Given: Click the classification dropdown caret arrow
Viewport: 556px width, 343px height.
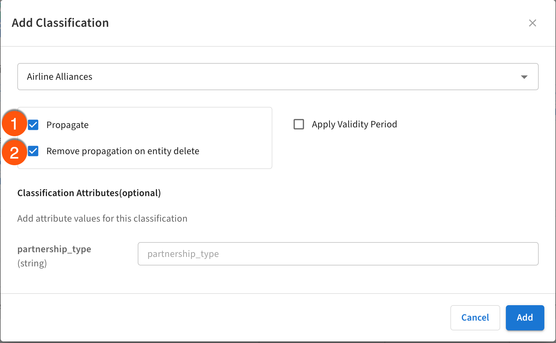Looking at the screenshot, I should (524, 77).
